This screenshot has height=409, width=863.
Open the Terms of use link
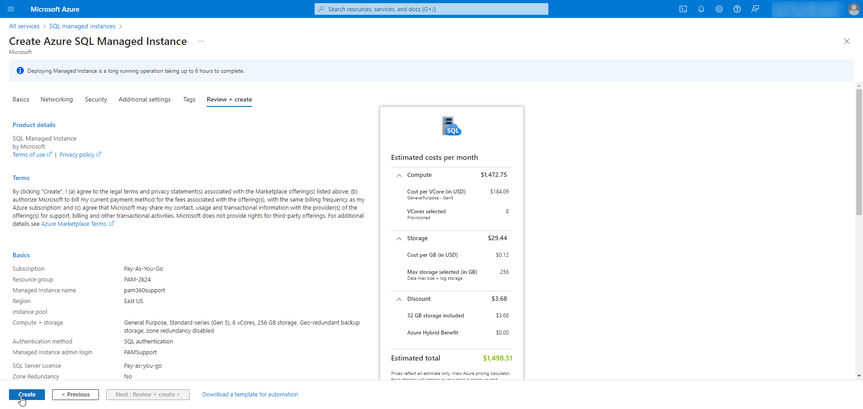pos(29,154)
